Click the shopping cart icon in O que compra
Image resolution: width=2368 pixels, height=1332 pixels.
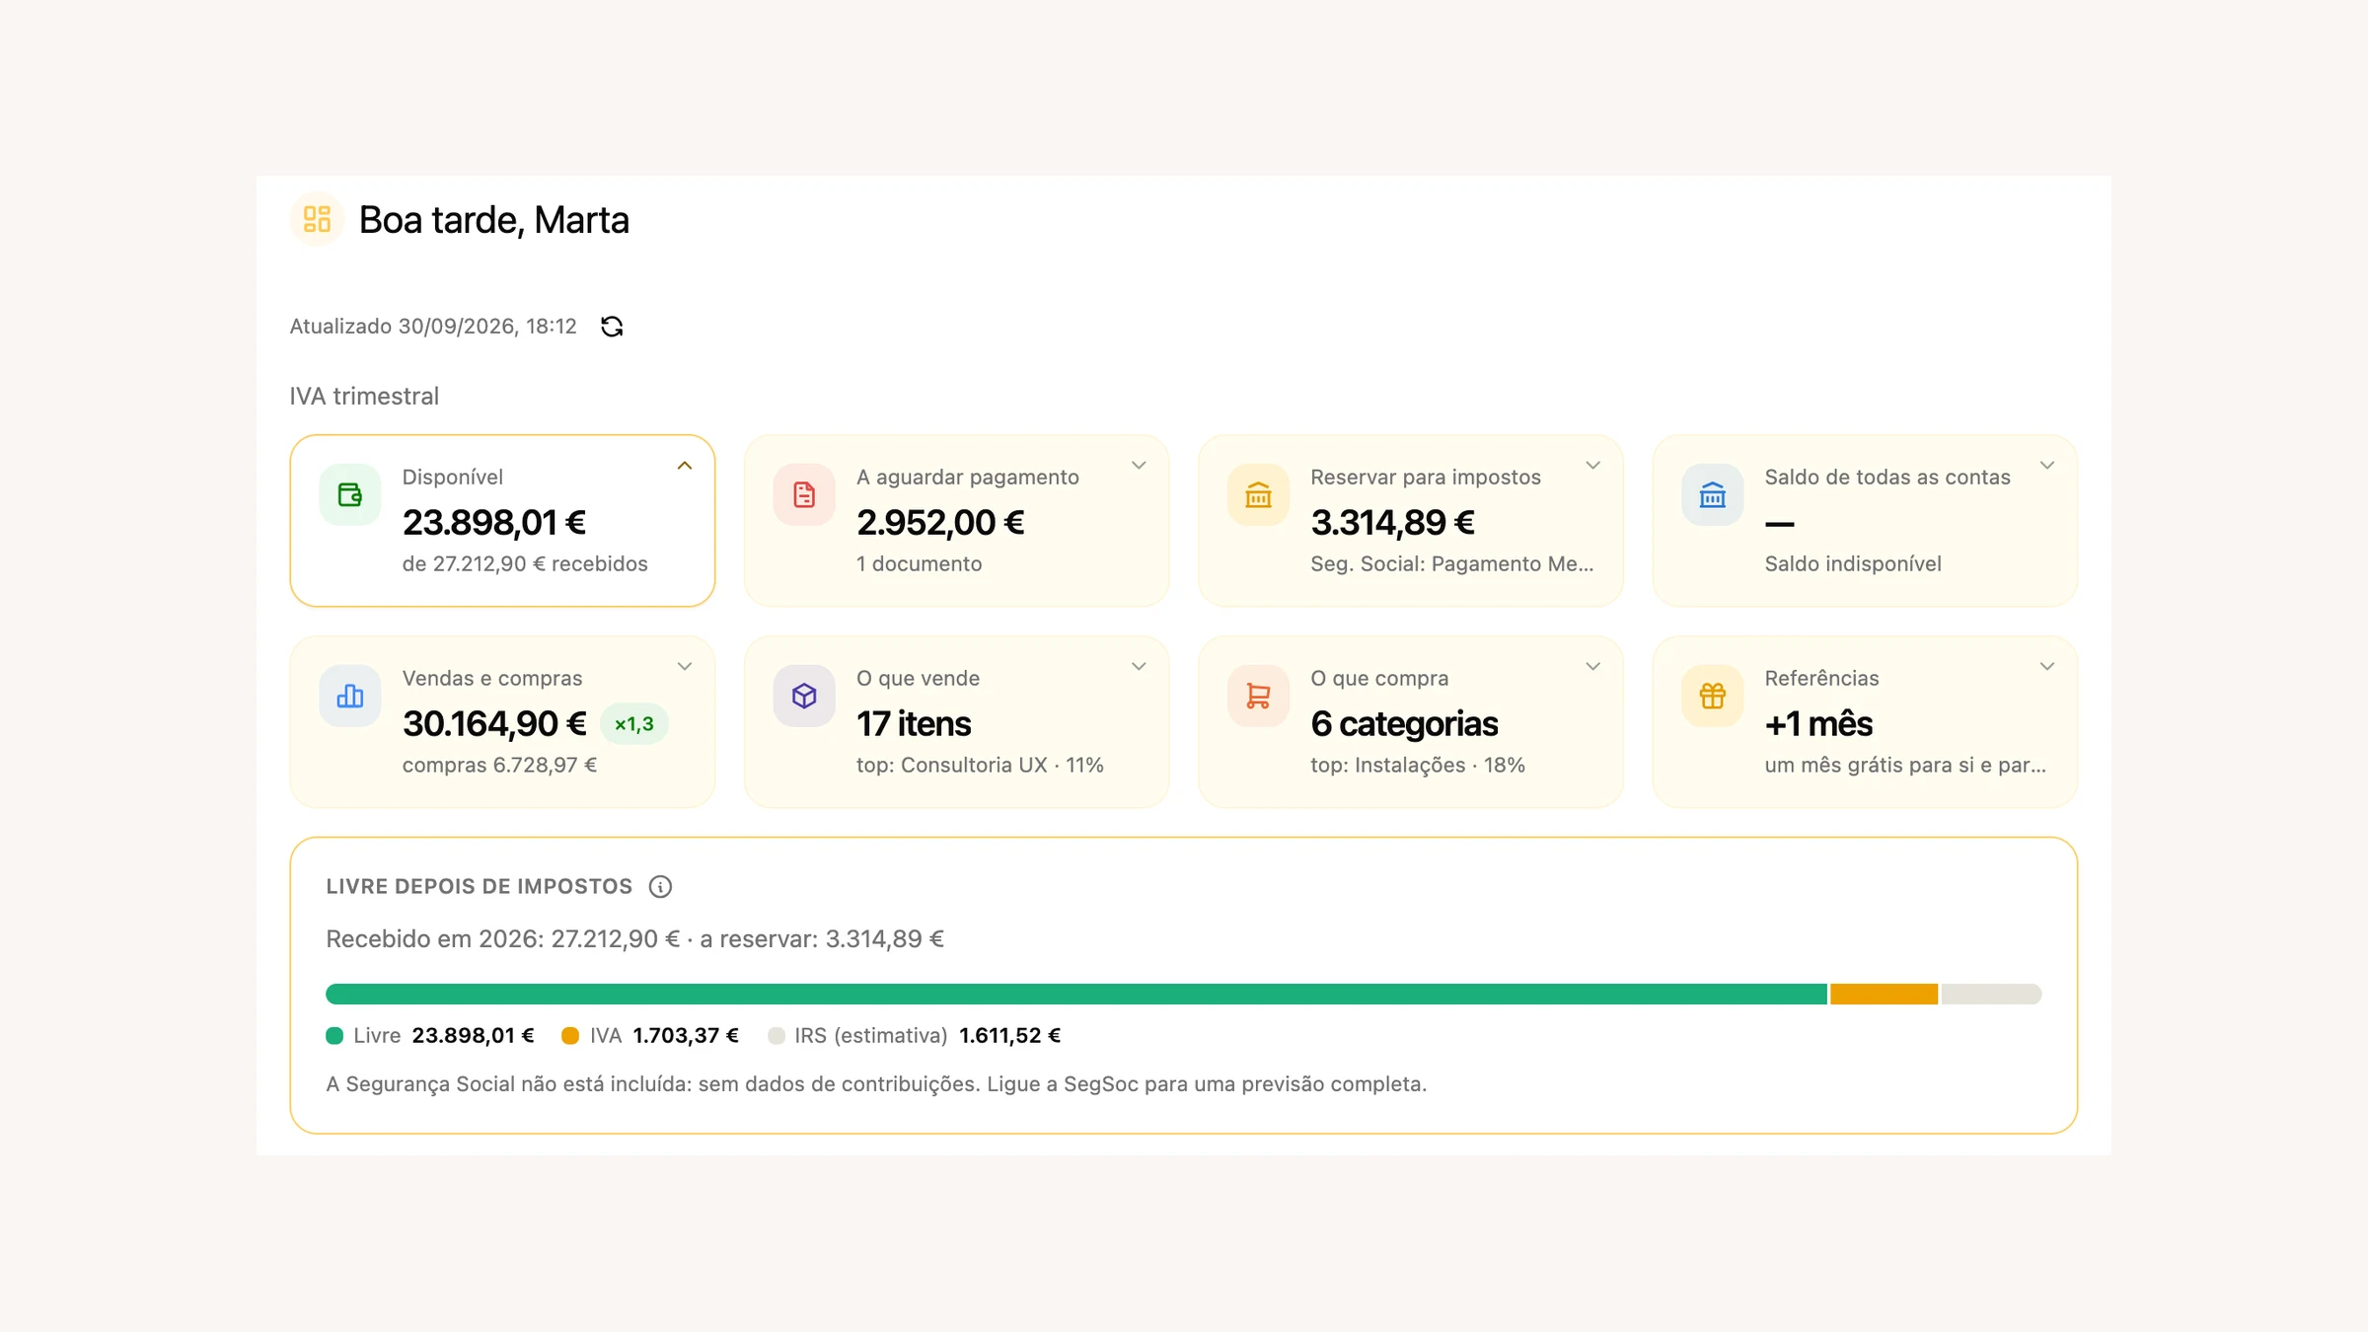1258,696
